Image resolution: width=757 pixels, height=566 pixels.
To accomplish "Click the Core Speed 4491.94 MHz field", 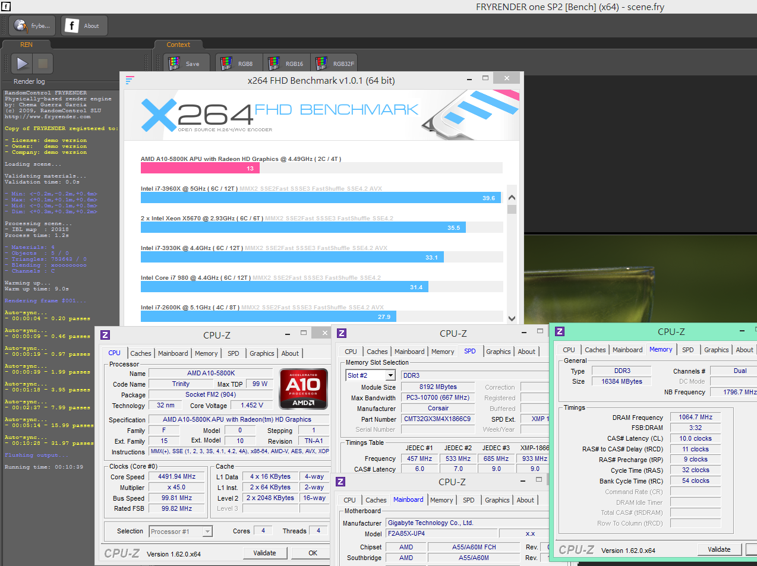I will tap(177, 476).
